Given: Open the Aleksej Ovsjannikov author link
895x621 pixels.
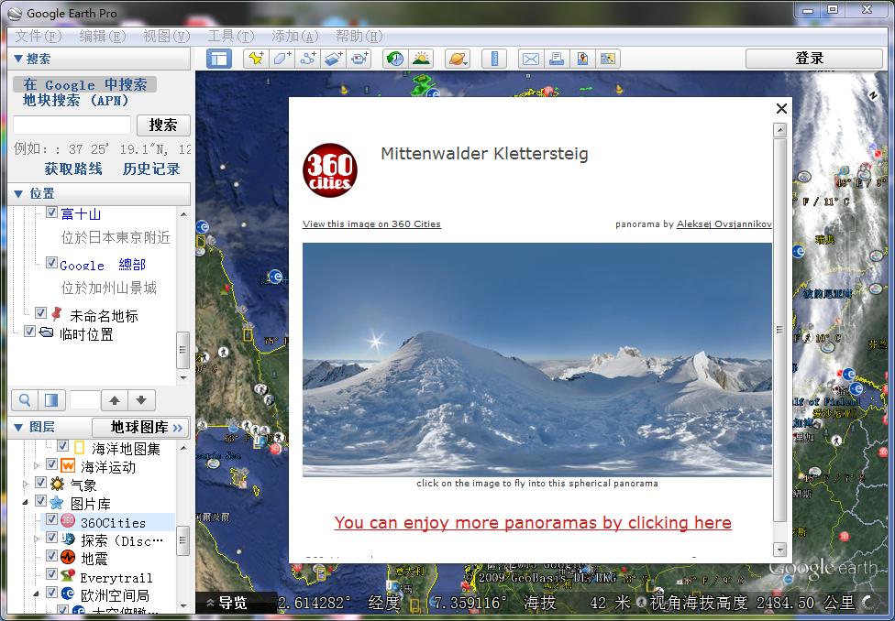Looking at the screenshot, I should tap(724, 224).
